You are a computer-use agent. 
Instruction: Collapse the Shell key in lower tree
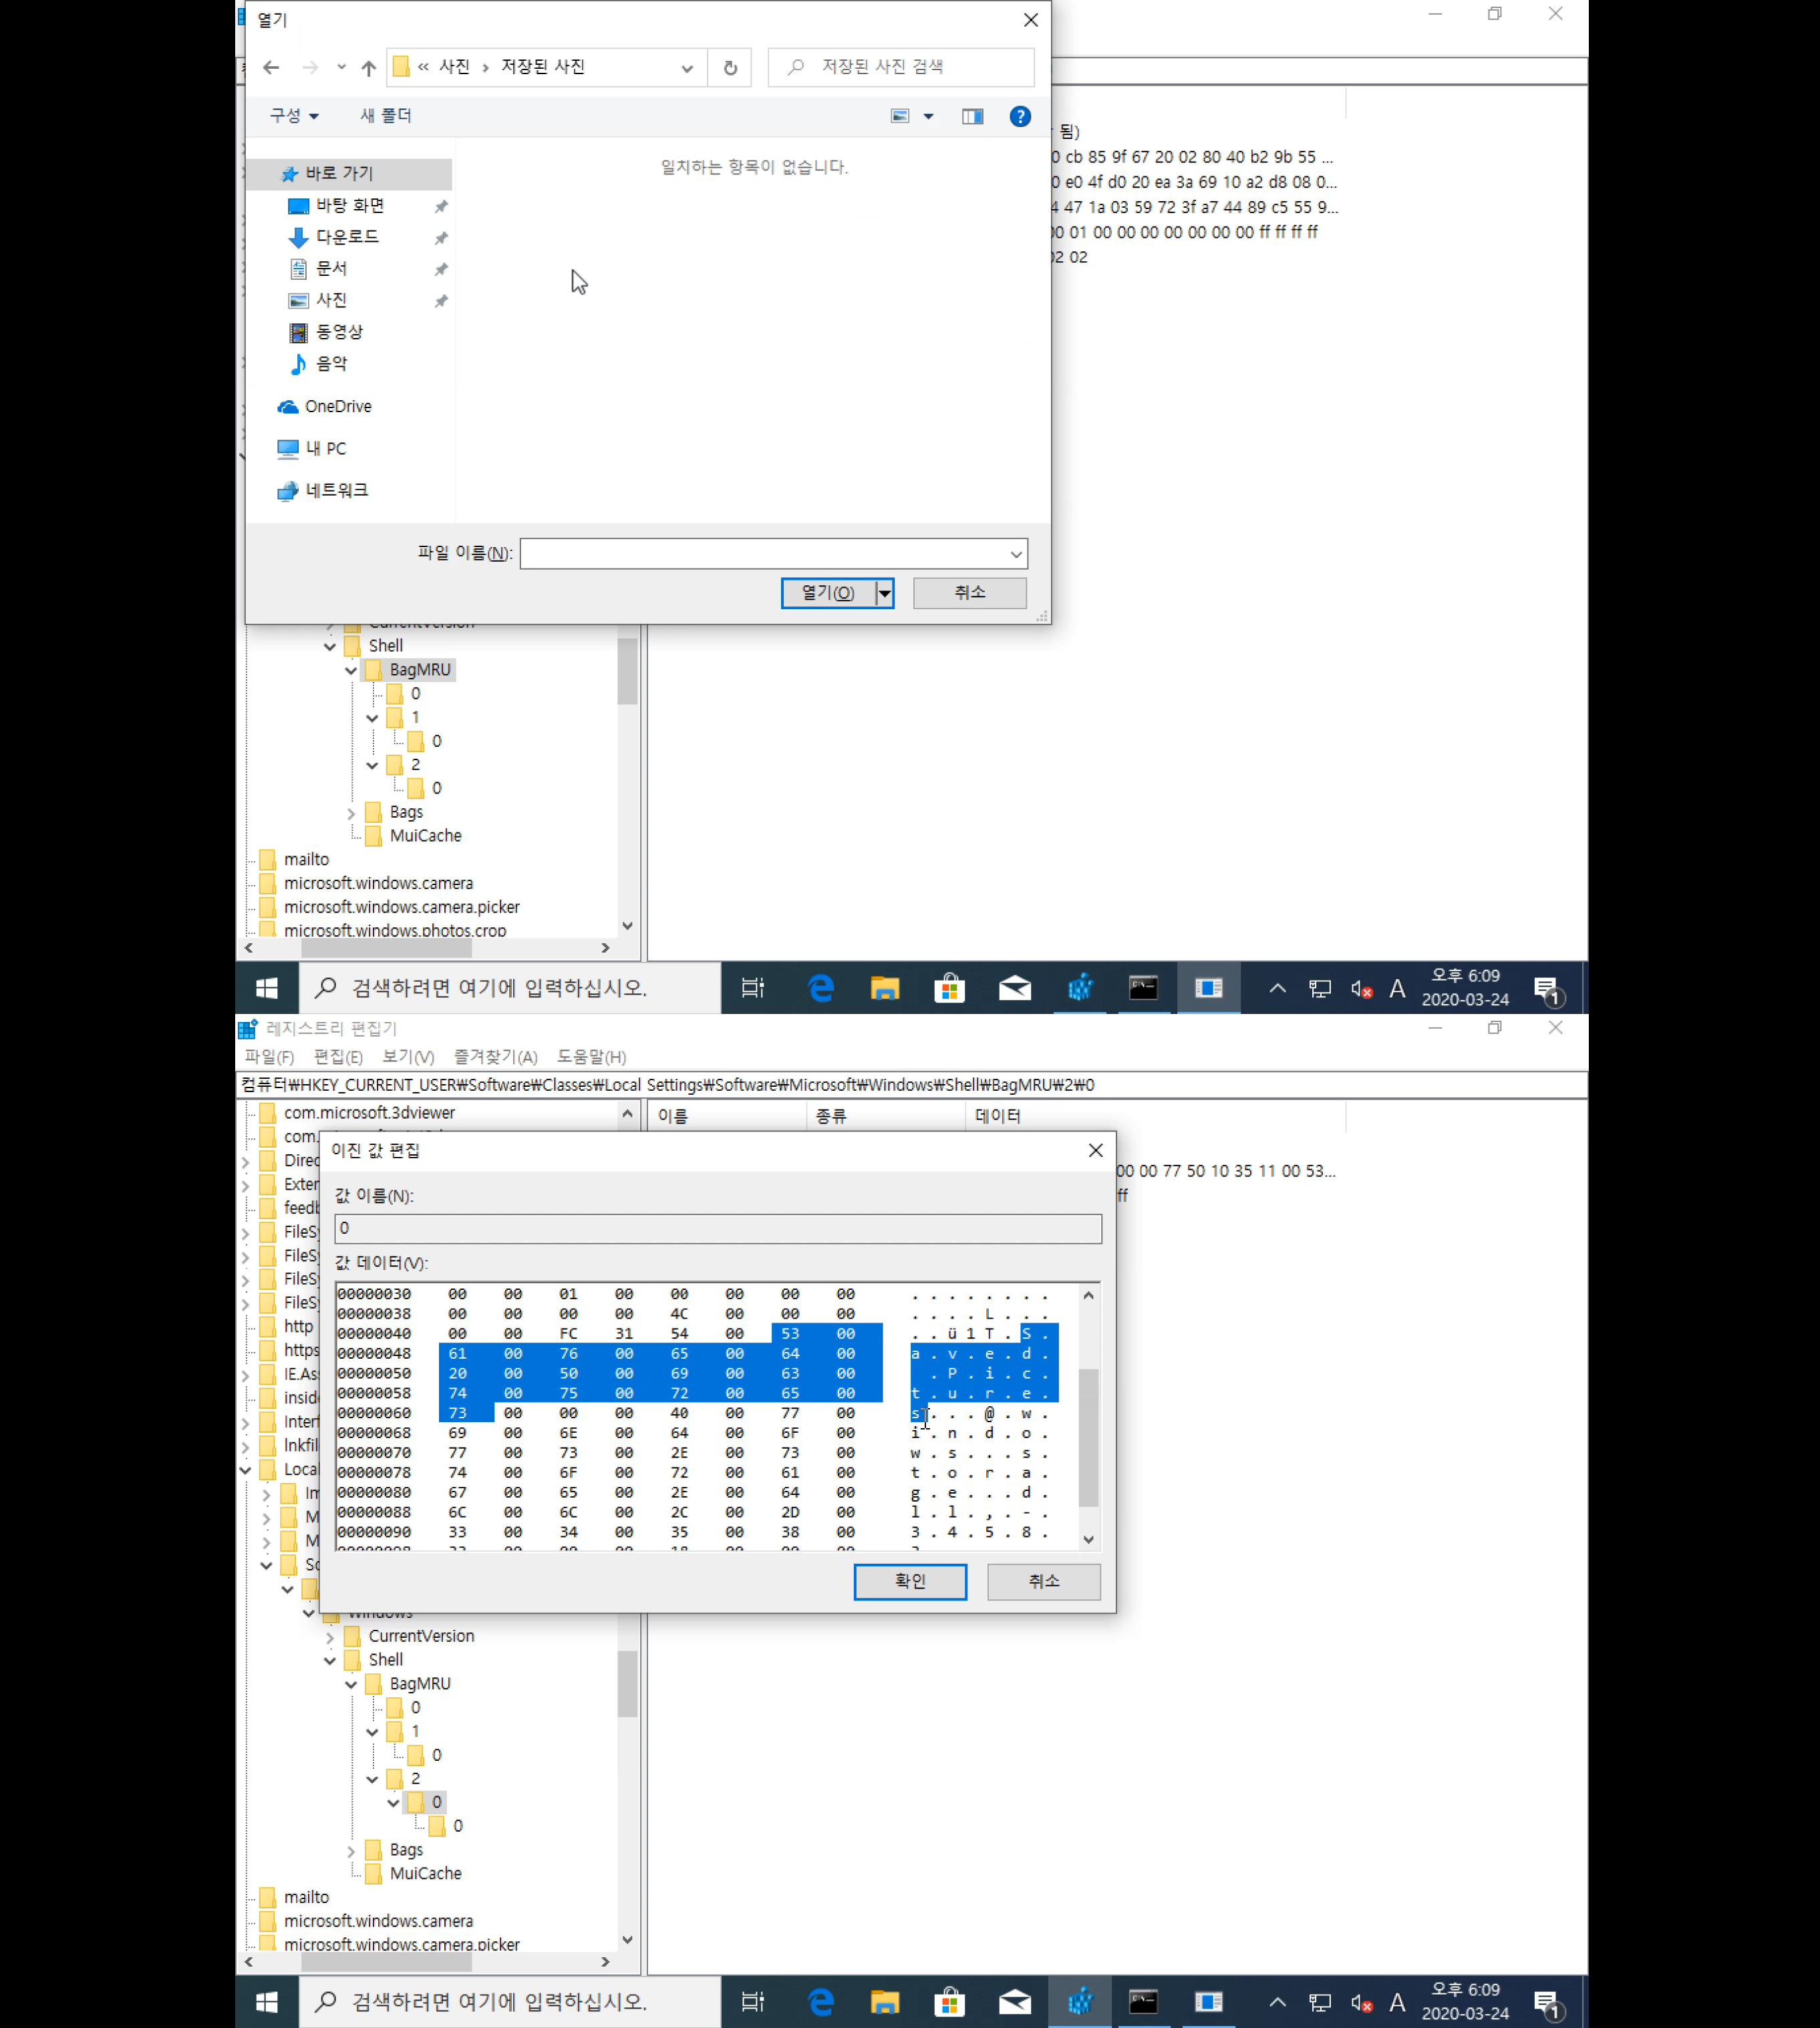[x=330, y=1660]
